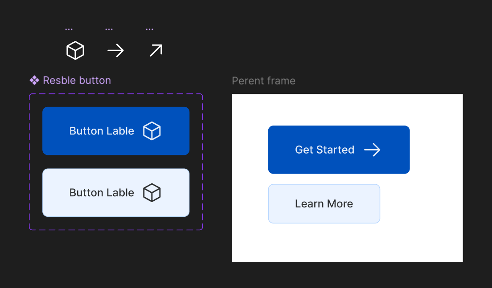Click the ellipsis label above the diagonal arrow
Image resolution: width=492 pixels, height=288 pixels.
pos(149,29)
